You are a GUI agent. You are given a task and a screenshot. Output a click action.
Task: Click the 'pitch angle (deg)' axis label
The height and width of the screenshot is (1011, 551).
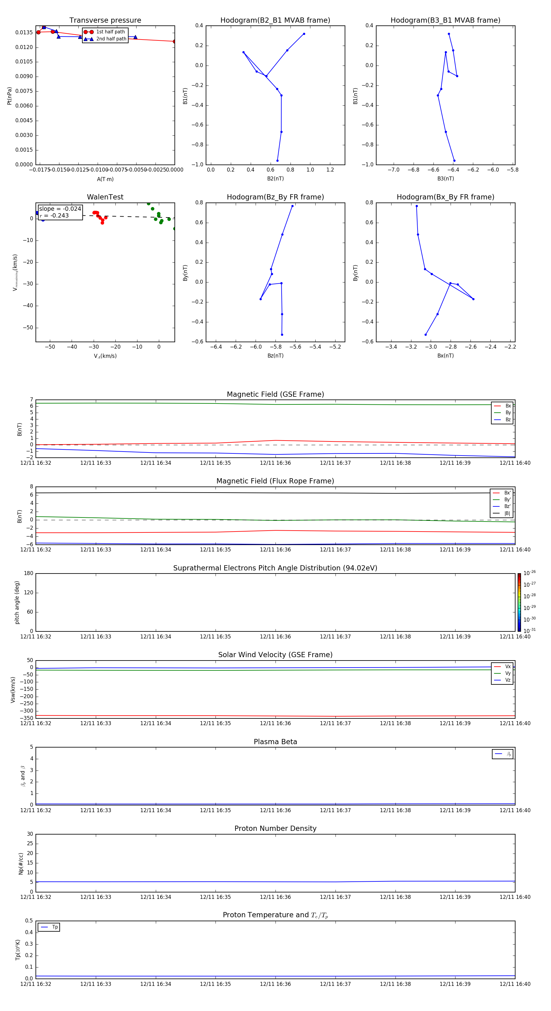point(17,602)
